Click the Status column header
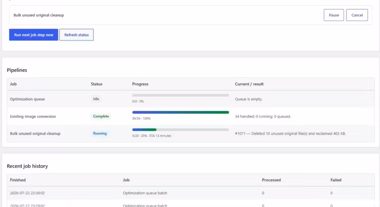 tap(96, 84)
